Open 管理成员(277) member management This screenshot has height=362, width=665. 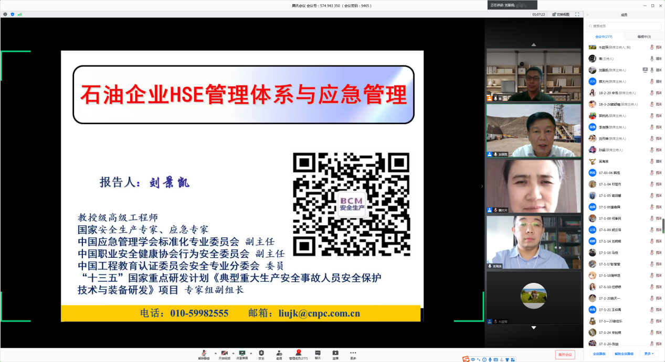(298, 354)
